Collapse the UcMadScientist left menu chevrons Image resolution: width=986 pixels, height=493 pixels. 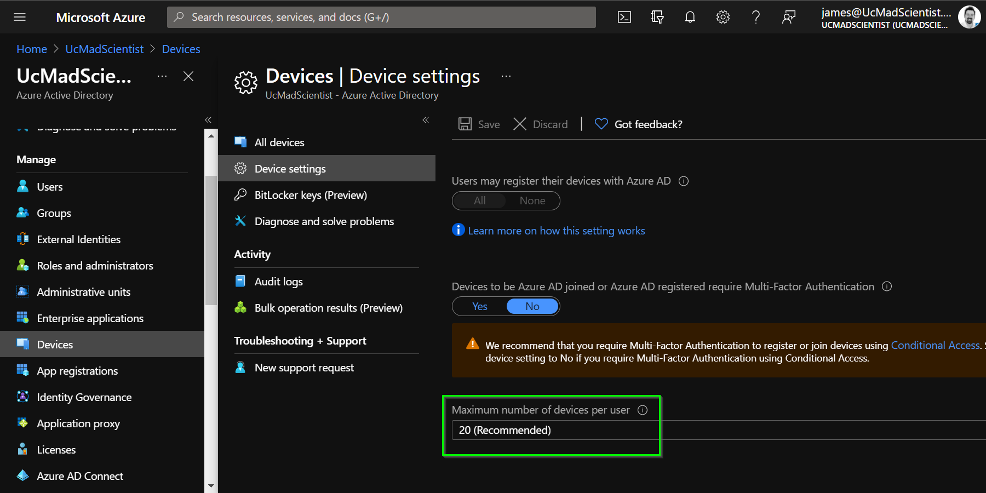[208, 119]
